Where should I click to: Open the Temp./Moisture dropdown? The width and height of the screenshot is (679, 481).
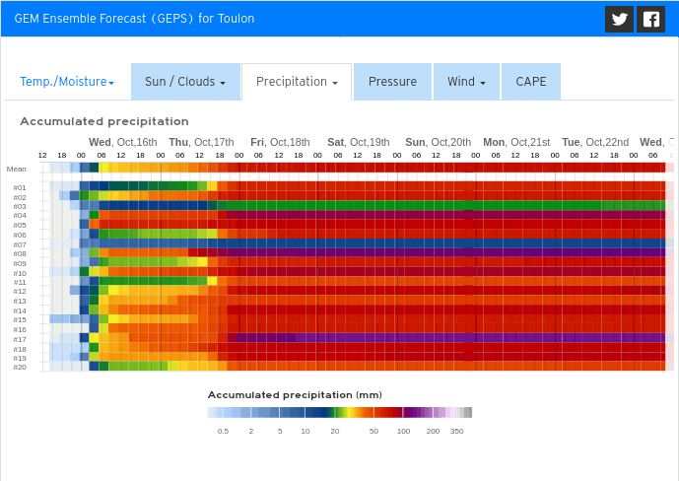tap(67, 82)
